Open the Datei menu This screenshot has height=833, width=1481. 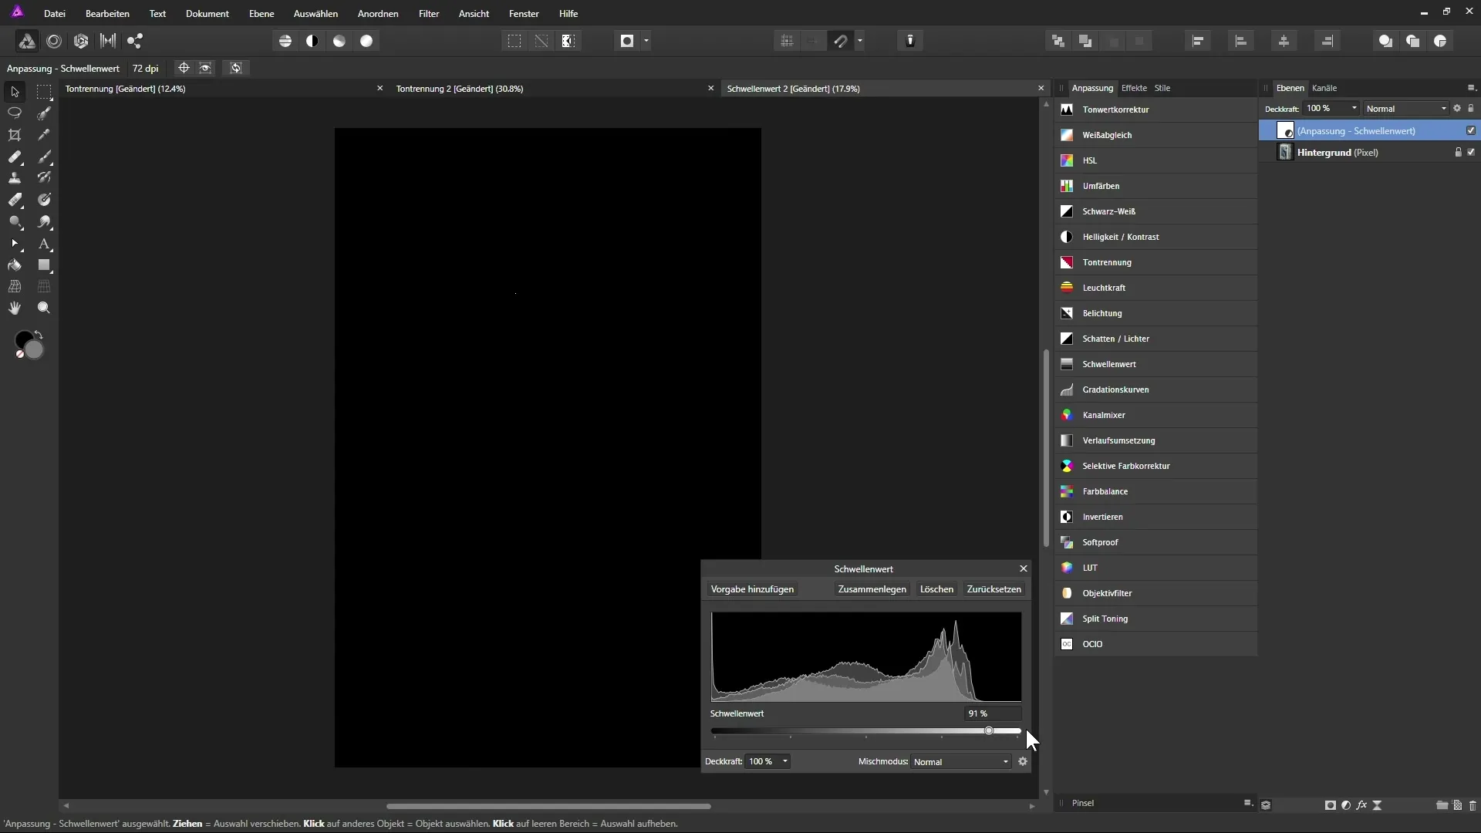pos(54,14)
